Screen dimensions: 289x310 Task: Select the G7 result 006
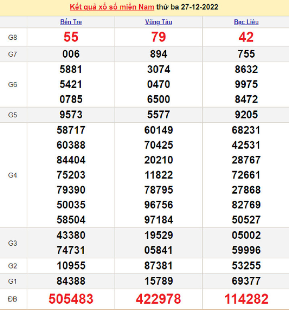tap(71, 54)
